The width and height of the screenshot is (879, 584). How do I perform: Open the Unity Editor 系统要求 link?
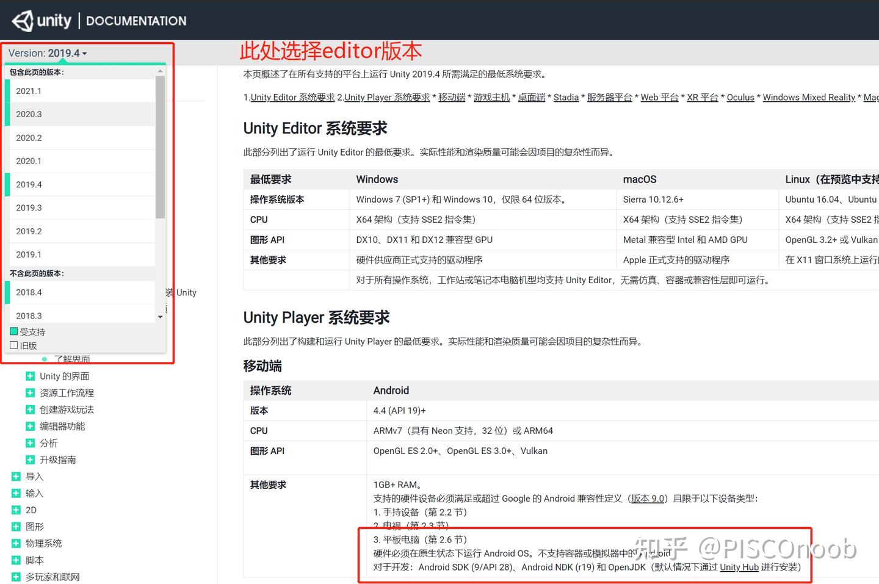[292, 97]
